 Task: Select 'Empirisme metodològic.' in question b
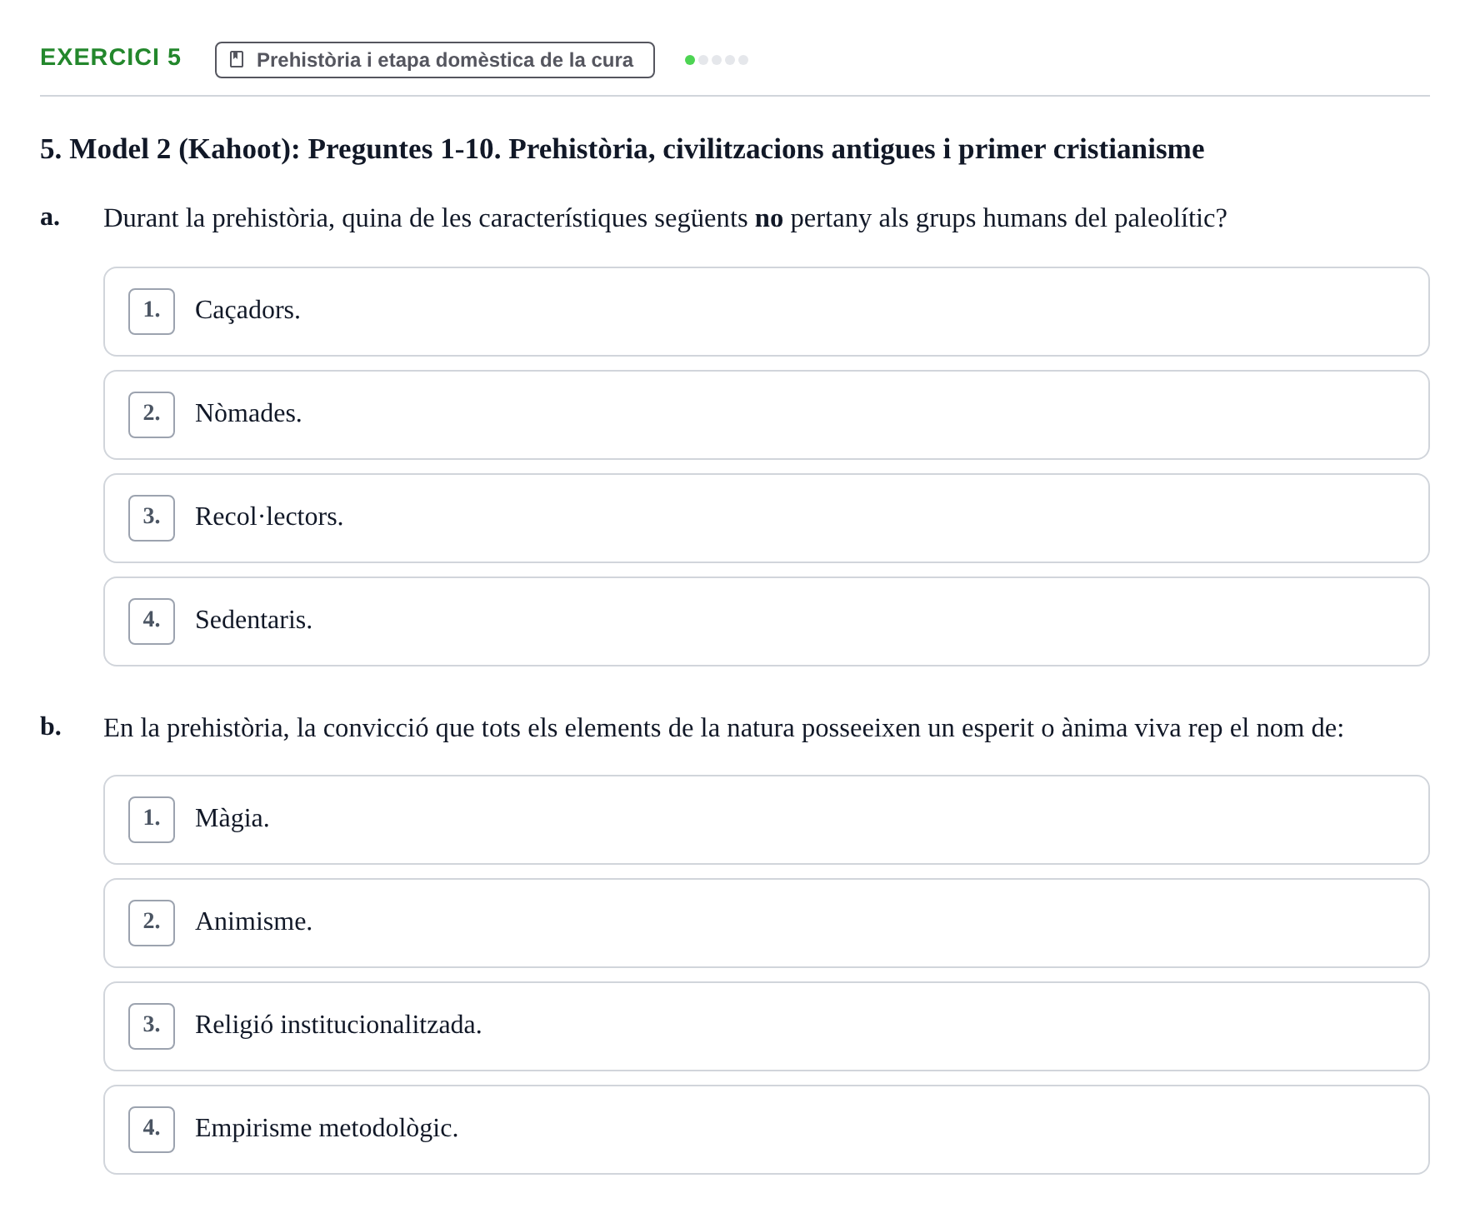(766, 1130)
